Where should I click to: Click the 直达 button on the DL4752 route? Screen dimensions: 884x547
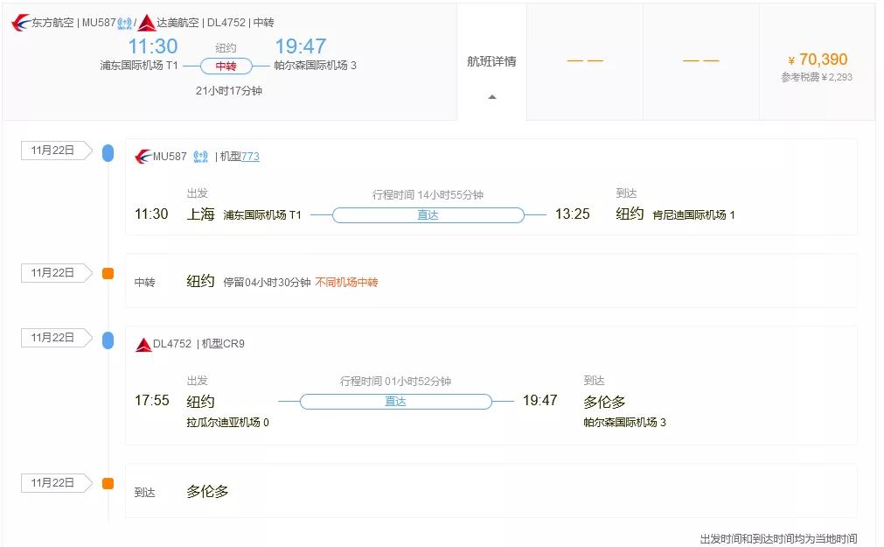(x=394, y=401)
